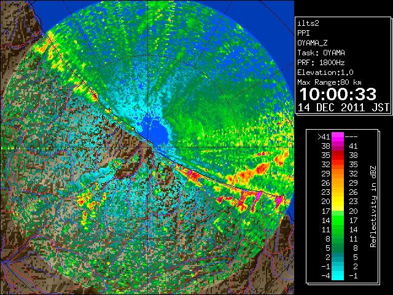This screenshot has width=393, height=295.
Task: Click the "Reflectivity in dBZ" legend title
Action: tap(373, 206)
